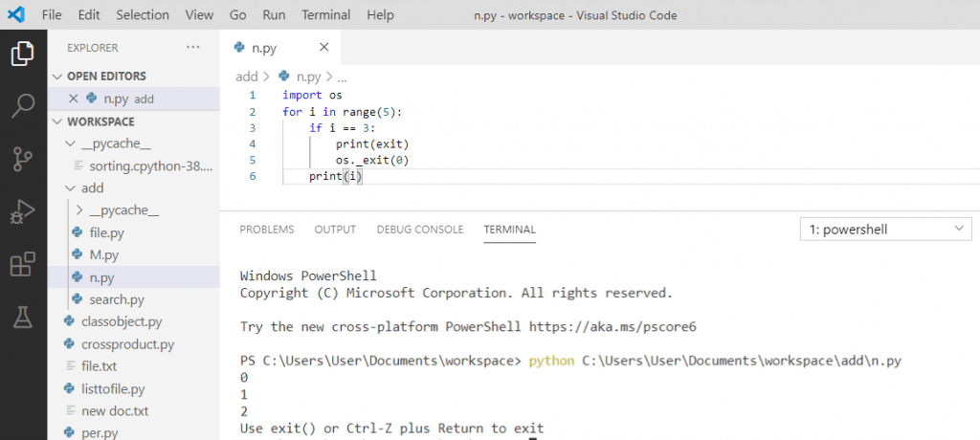The image size is (980, 440).
Task: Open the powershell terminal selector dropdown
Action: [885, 230]
